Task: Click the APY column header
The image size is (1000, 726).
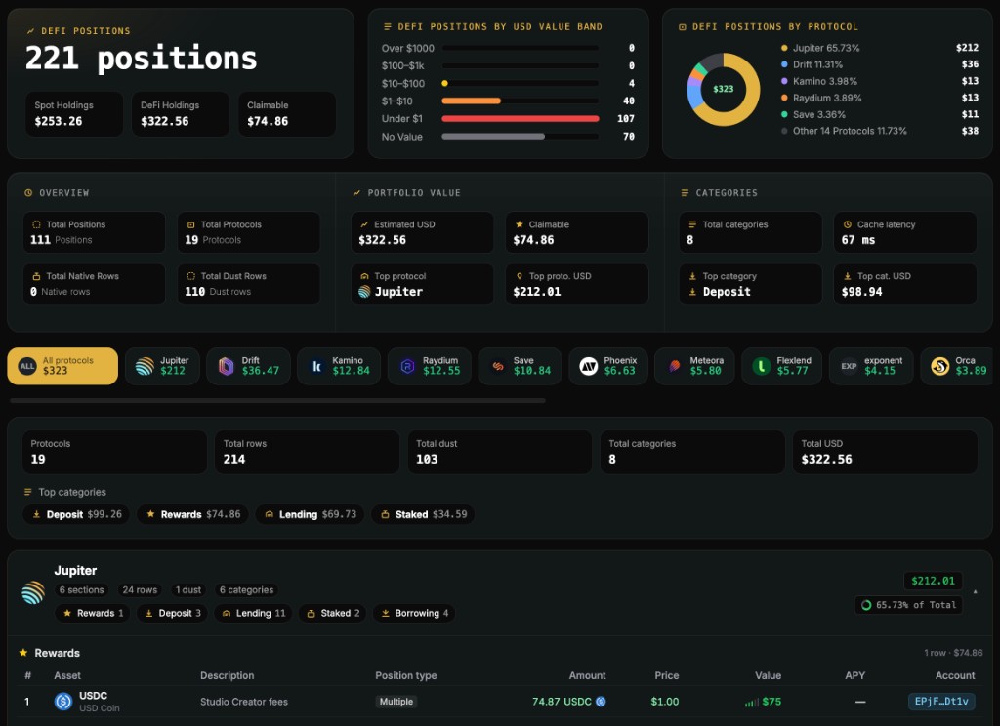Action: coord(854,675)
